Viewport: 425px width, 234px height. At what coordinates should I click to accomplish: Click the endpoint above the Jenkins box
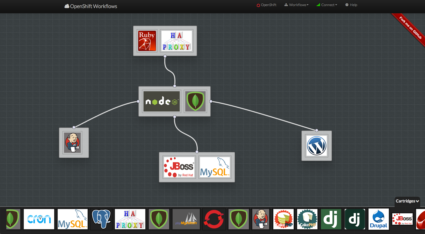tap(74, 127)
